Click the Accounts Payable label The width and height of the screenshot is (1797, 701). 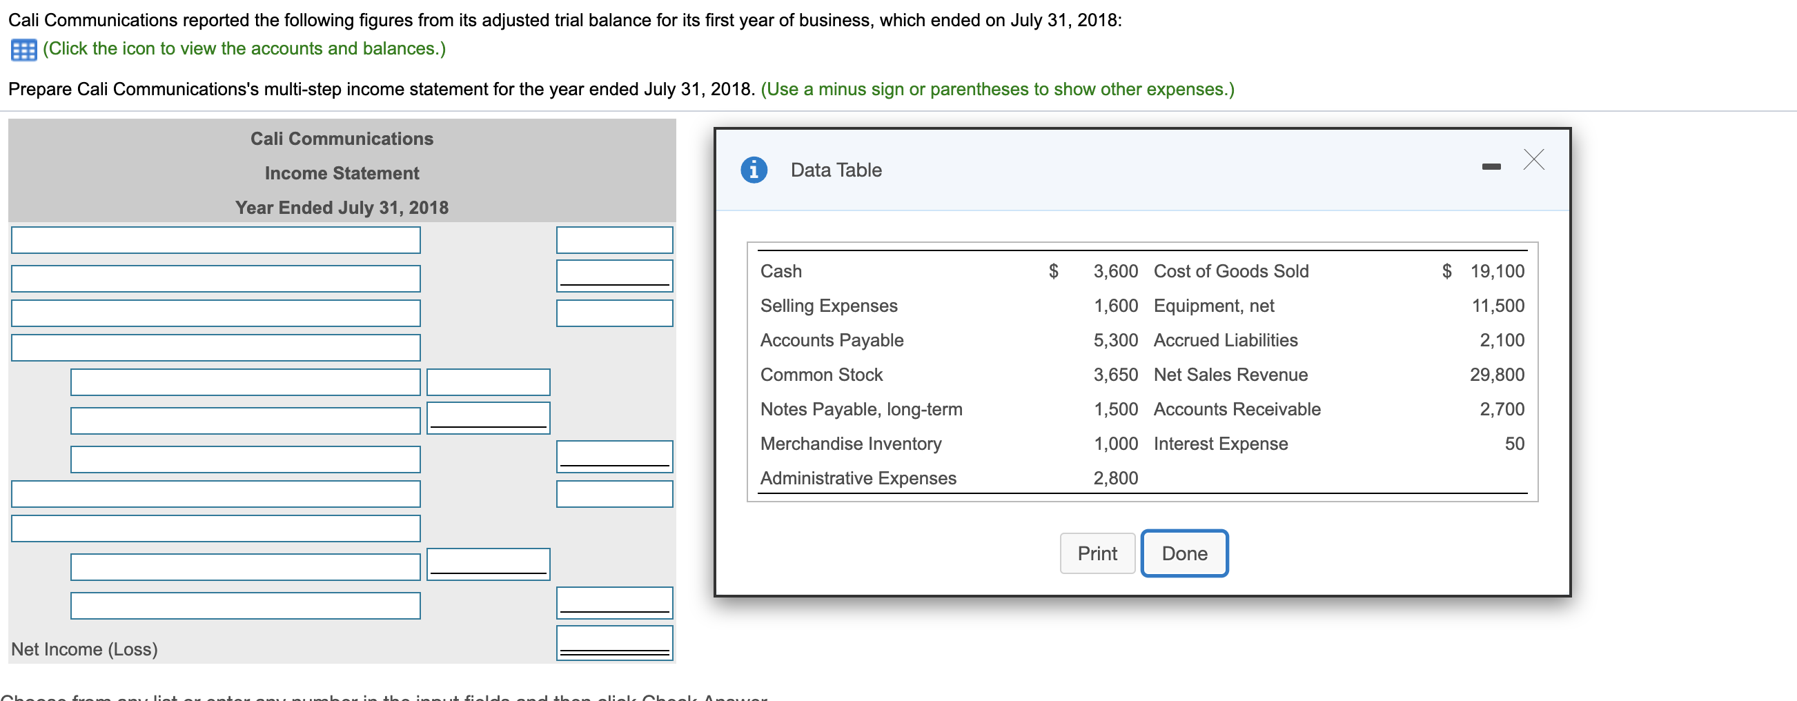click(832, 340)
